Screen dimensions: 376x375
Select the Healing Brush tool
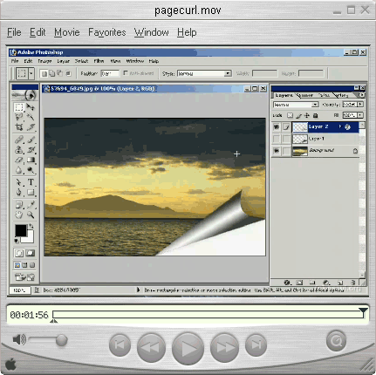click(x=19, y=140)
